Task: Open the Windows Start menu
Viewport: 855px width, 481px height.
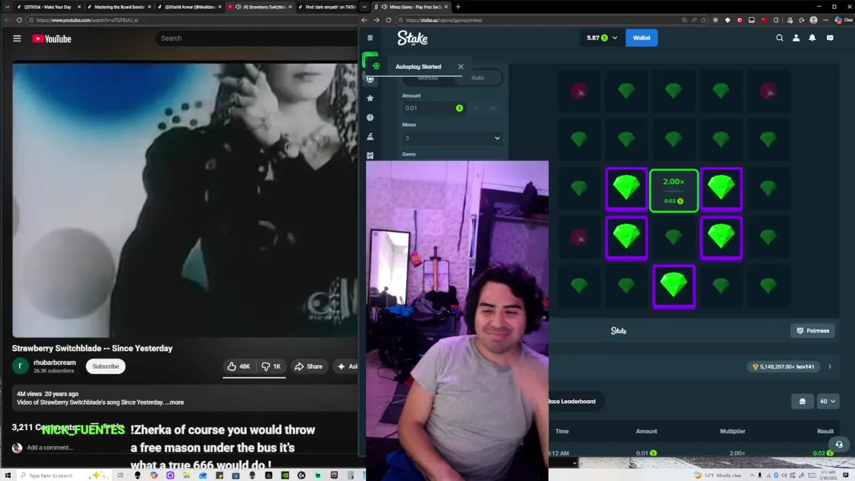Action: [7, 475]
